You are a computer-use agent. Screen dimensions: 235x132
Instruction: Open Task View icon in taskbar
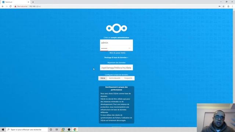click(x=57, y=129)
